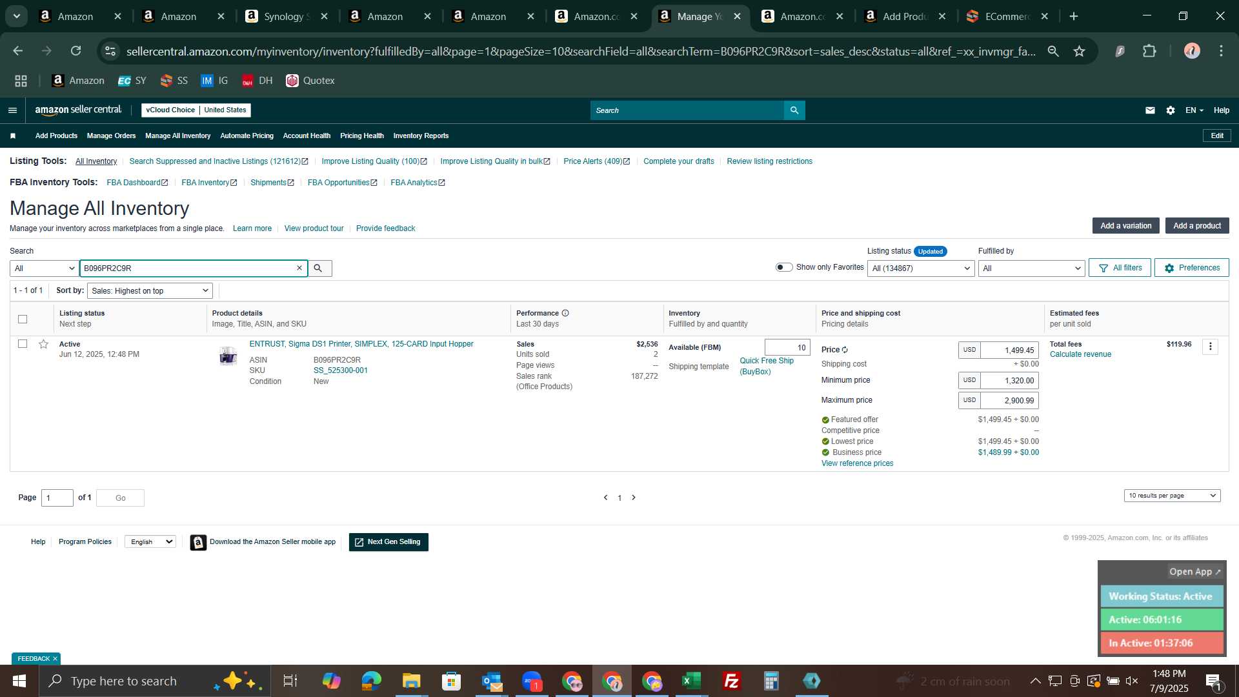Open Outlook from the taskbar
1239x697 pixels.
pyautogui.click(x=491, y=681)
